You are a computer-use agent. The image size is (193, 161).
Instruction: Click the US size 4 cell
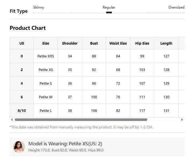click(x=22, y=83)
